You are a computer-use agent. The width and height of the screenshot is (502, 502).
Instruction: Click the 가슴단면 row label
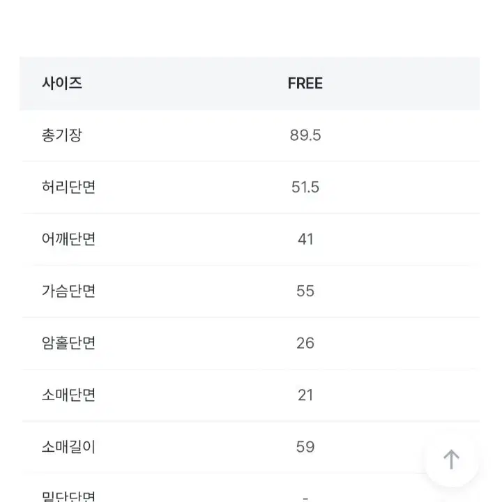tap(68, 291)
